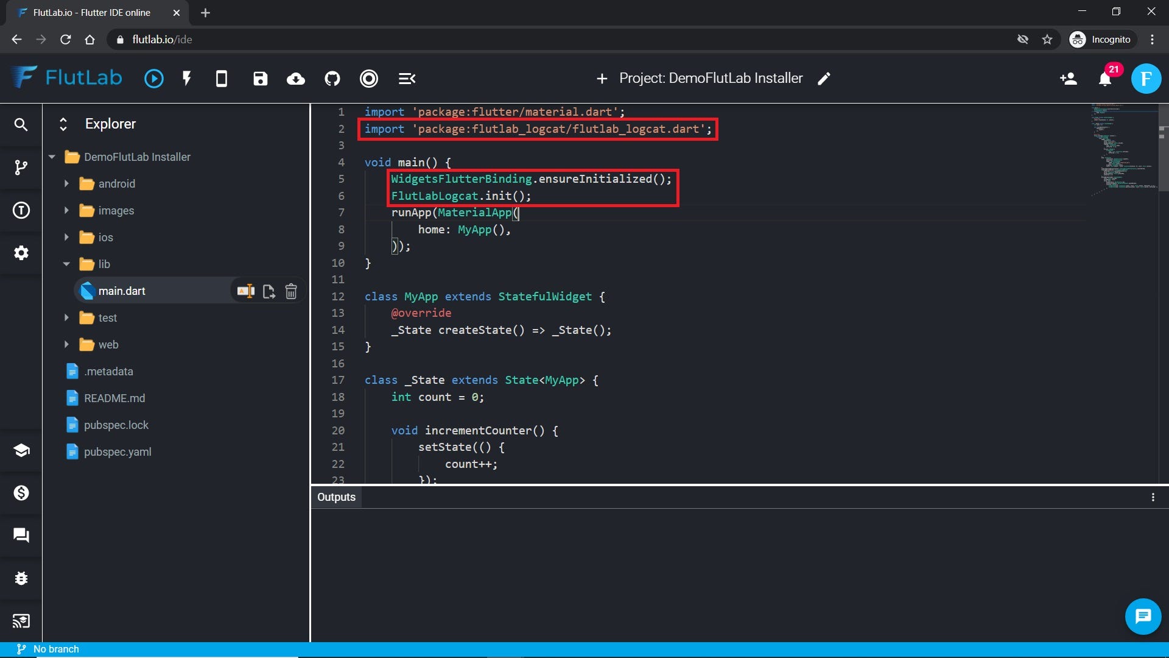This screenshot has width=1169, height=658.
Task: Expand the android folder
Action: [x=66, y=183]
